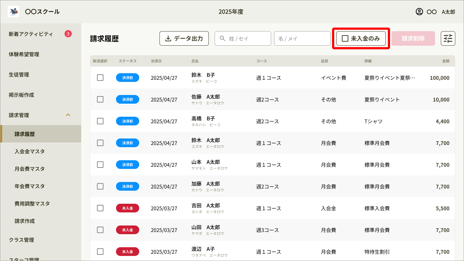
Task: Click inside the 名/メイ input field
Action: click(302, 38)
